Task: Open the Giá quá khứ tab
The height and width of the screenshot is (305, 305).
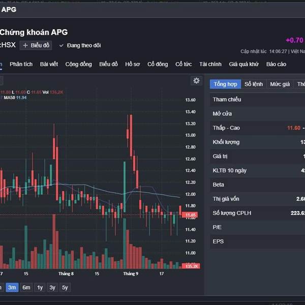Action: [x=243, y=64]
